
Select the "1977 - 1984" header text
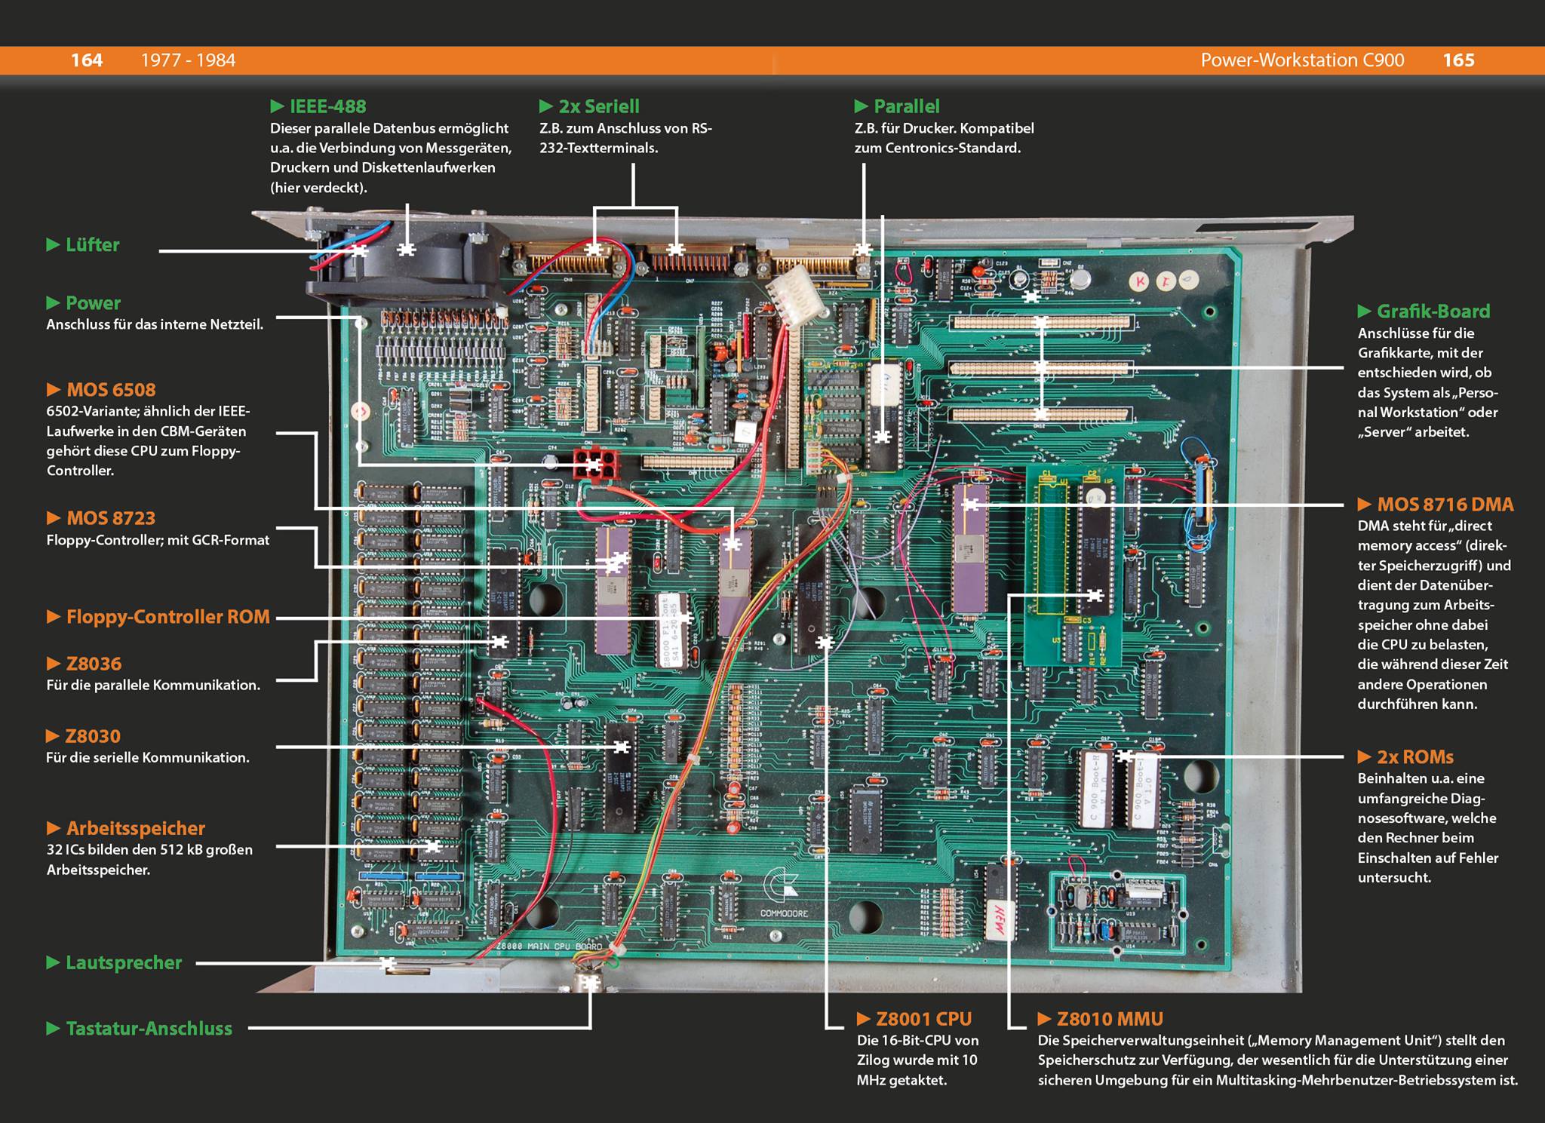tap(188, 60)
